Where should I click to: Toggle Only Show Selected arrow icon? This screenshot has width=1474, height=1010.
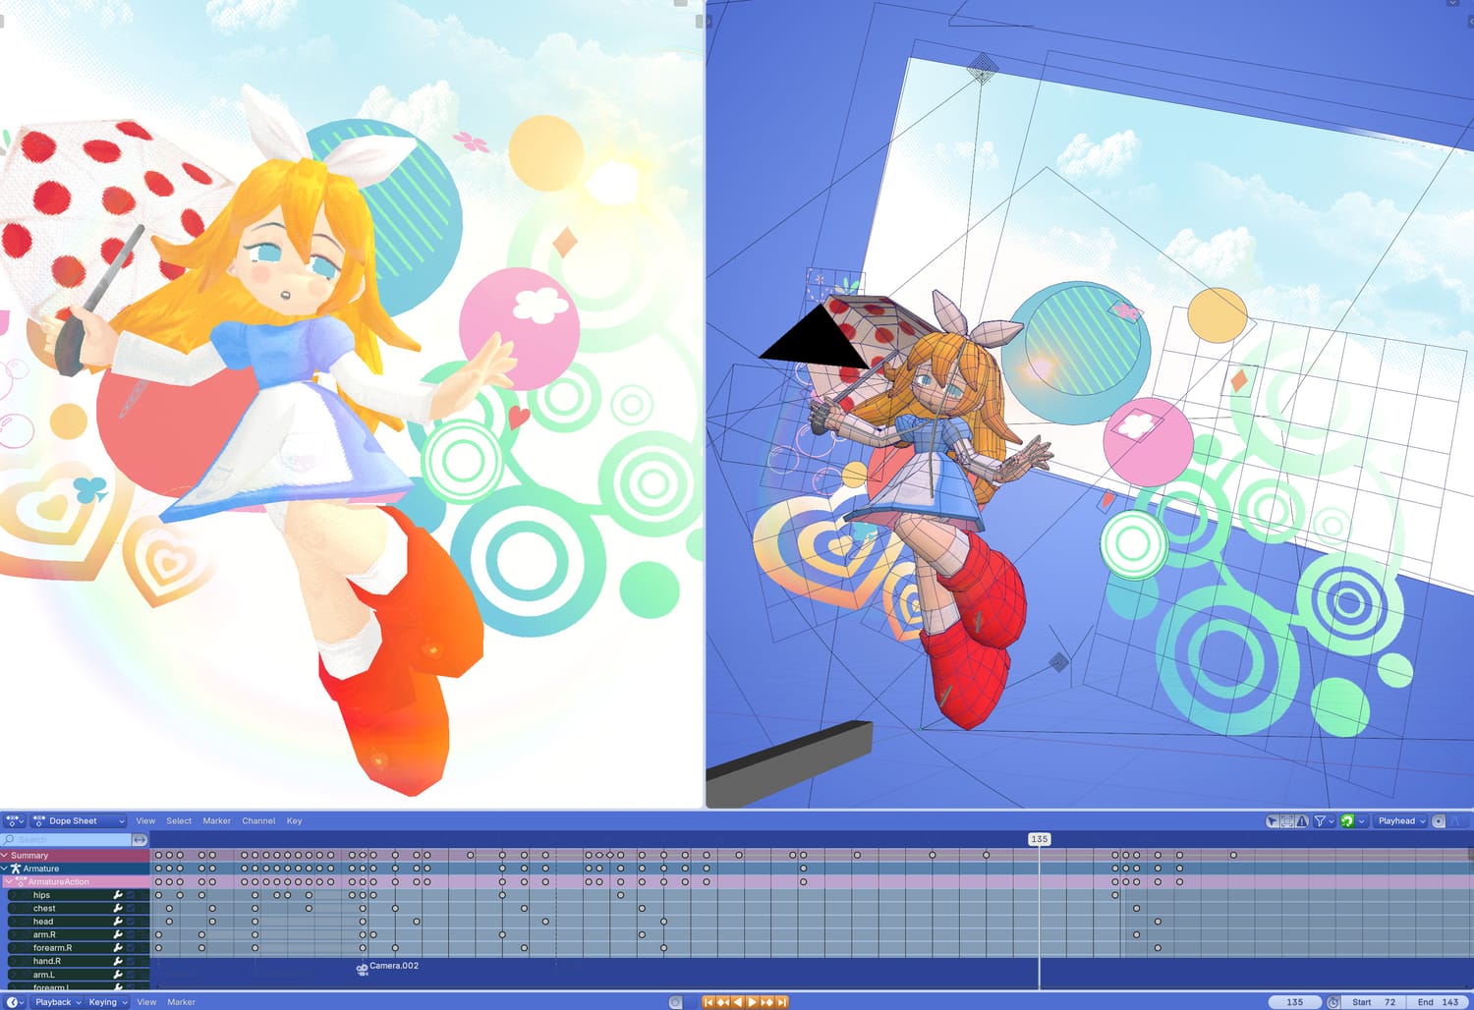point(1273,821)
